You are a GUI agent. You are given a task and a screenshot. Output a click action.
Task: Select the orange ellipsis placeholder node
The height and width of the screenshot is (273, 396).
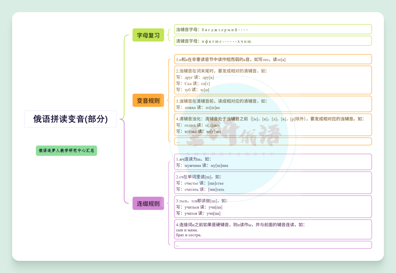[x=273, y=141]
